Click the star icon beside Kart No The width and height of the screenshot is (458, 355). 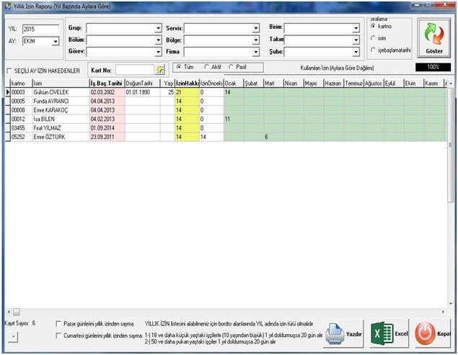160,70
